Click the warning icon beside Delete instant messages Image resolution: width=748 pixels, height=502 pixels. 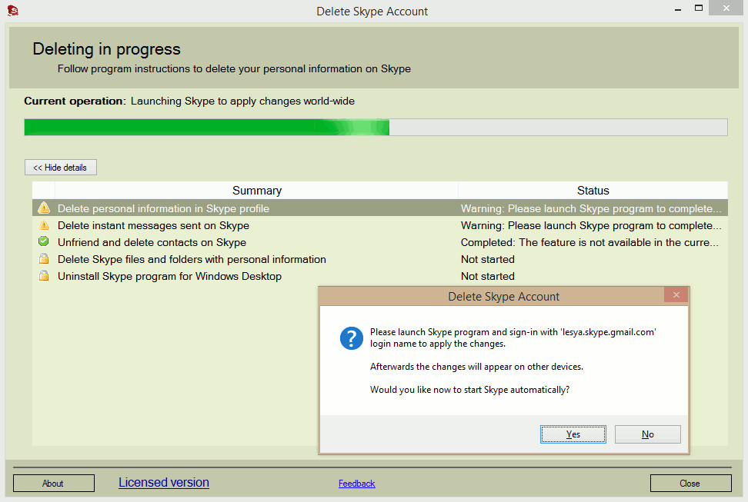(x=44, y=225)
